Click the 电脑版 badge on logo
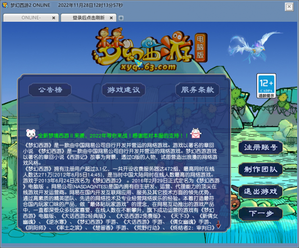This screenshot has width=299, height=248. [201, 47]
